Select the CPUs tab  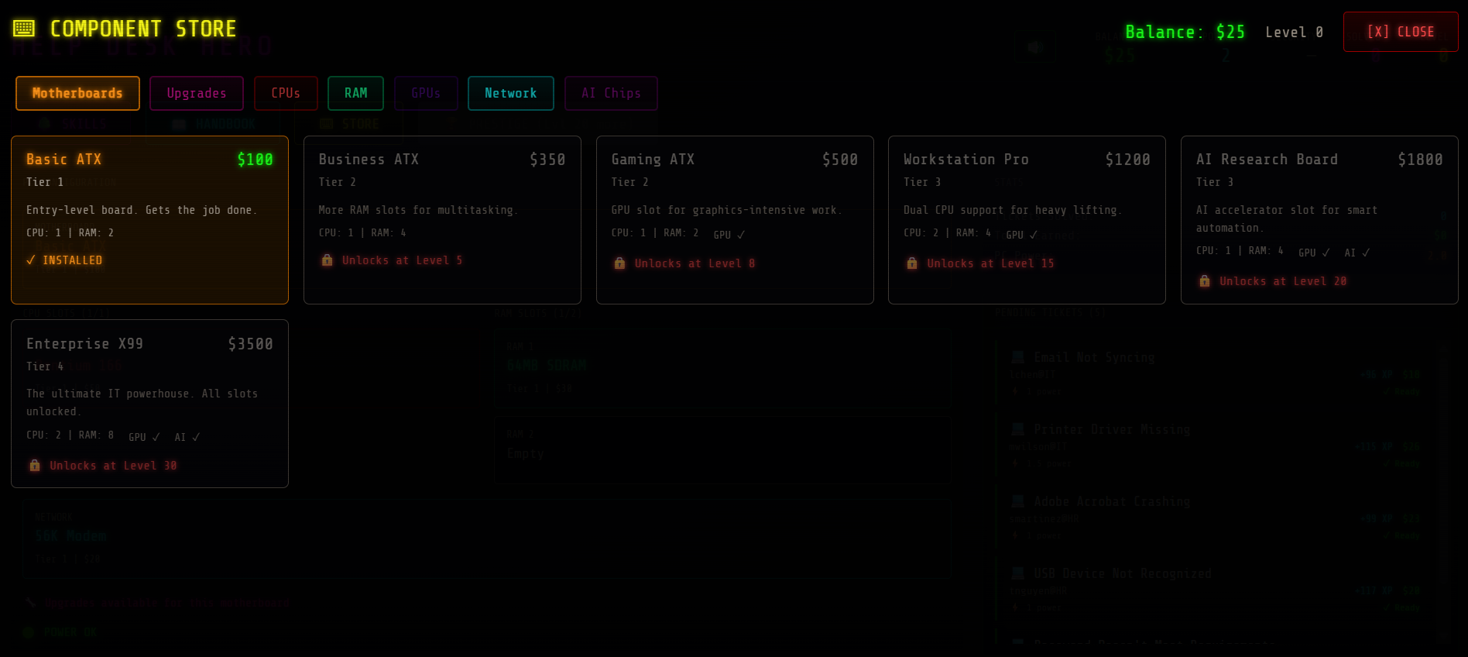pyautogui.click(x=286, y=93)
